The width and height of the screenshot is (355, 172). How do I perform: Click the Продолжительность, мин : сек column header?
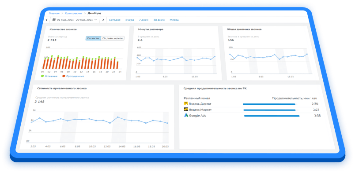pos(295,98)
